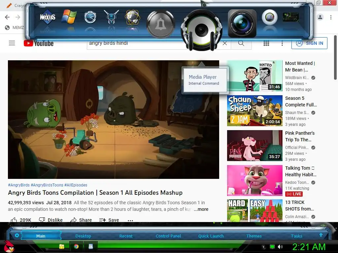The width and height of the screenshot is (338, 253).
Task: Click the volume speaker tray icon
Action: [x=280, y=247]
